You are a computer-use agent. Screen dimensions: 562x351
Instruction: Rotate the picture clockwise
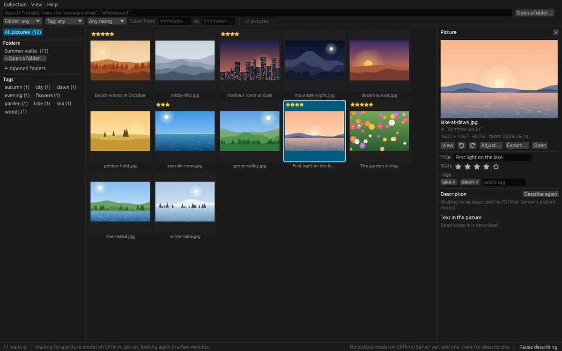click(473, 145)
